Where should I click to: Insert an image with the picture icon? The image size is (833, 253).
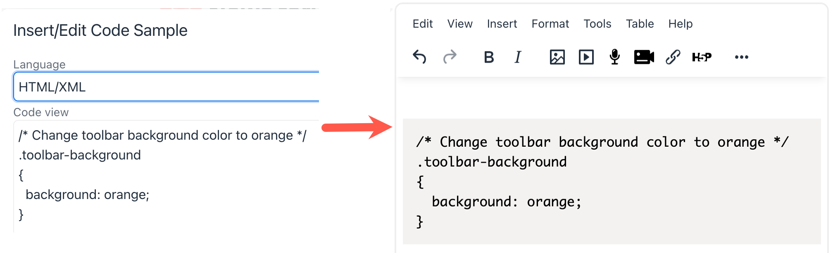(x=557, y=57)
